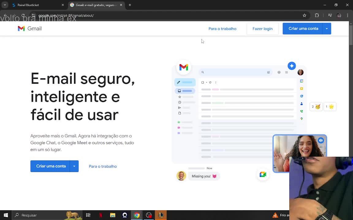Open the red-dot recording app on taskbar
Image resolution: width=353 pixels, height=220 pixels.
(149, 215)
